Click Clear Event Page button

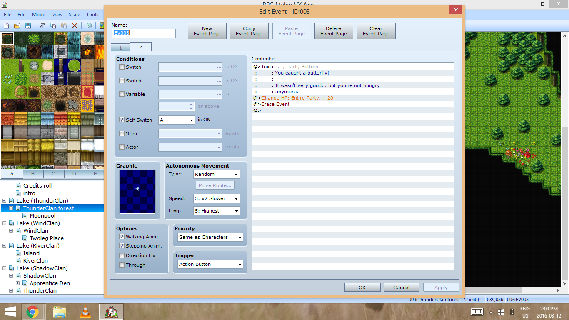click(376, 31)
